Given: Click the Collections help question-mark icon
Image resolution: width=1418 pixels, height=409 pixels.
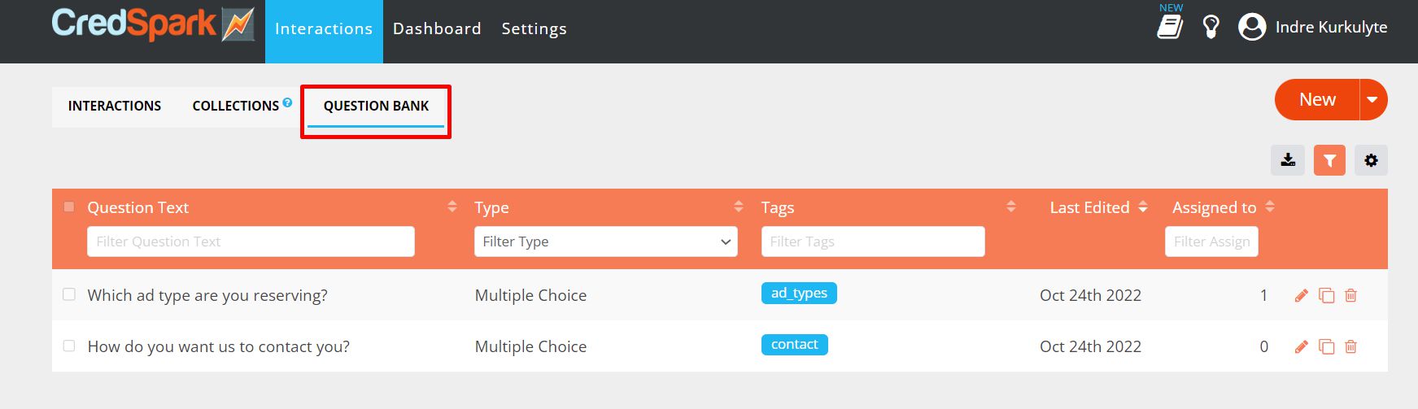Looking at the screenshot, I should tap(287, 102).
